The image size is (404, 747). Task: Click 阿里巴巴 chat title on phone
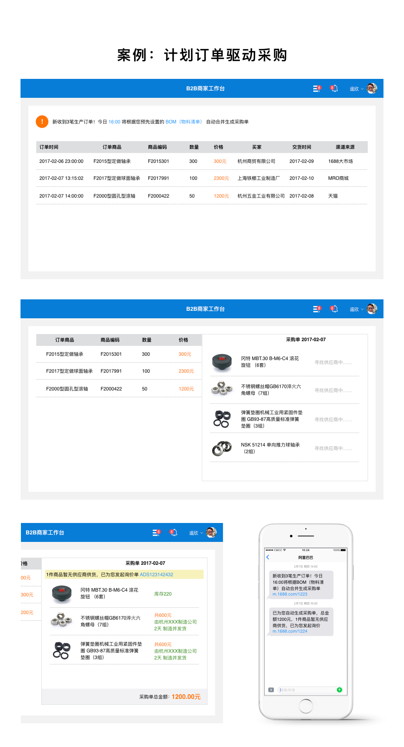tap(306, 557)
